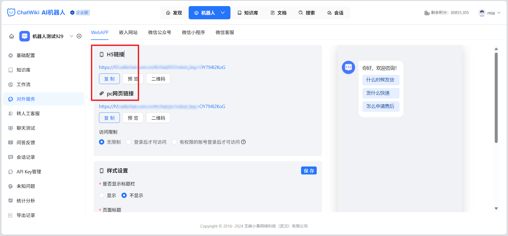Save the 样式设置 with 保存

309,171
